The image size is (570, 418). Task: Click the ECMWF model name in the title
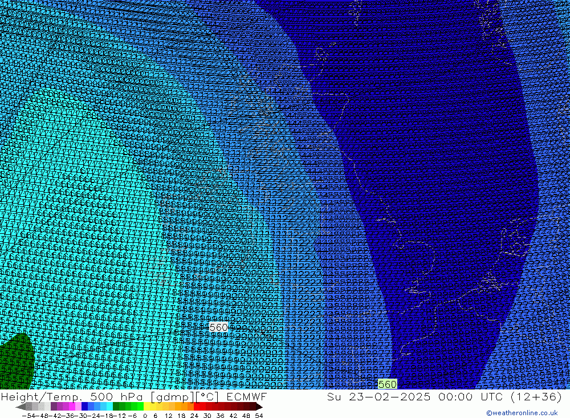tap(247, 396)
